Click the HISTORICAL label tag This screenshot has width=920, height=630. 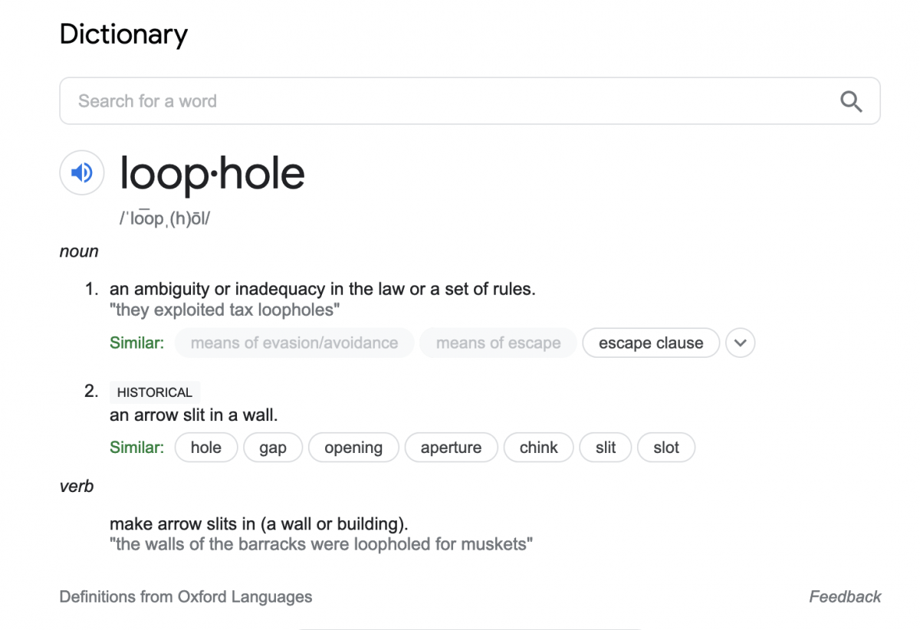(x=154, y=392)
